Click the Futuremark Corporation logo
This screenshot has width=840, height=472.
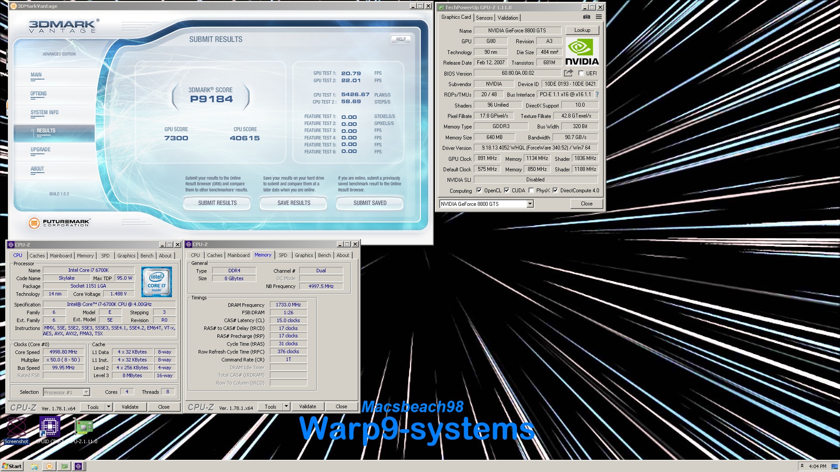[x=59, y=223]
